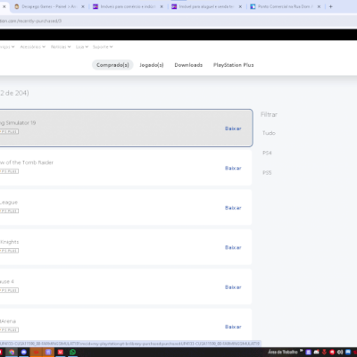Go to the PlayStation Plus tab

(x=234, y=65)
